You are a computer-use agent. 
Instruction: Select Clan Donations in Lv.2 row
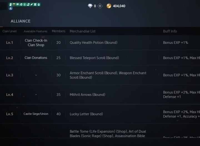coord(36,58)
